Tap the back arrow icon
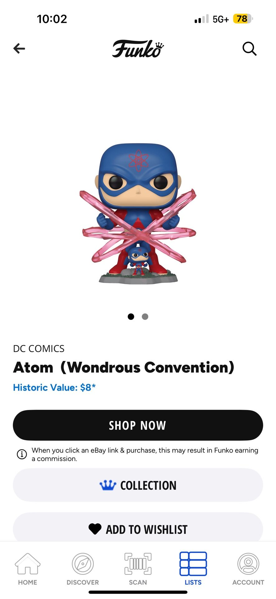 (19, 48)
